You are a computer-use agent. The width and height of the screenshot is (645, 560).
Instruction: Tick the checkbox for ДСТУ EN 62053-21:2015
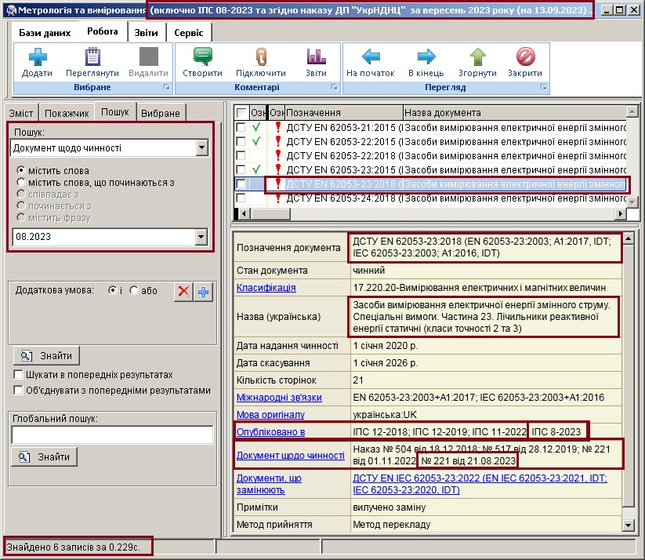pos(241,128)
